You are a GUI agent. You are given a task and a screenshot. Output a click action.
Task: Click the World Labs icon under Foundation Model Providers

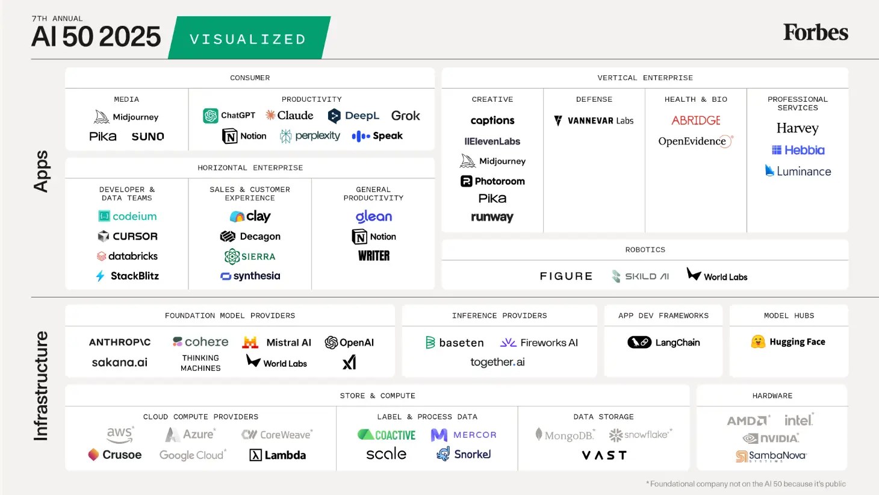(x=253, y=361)
